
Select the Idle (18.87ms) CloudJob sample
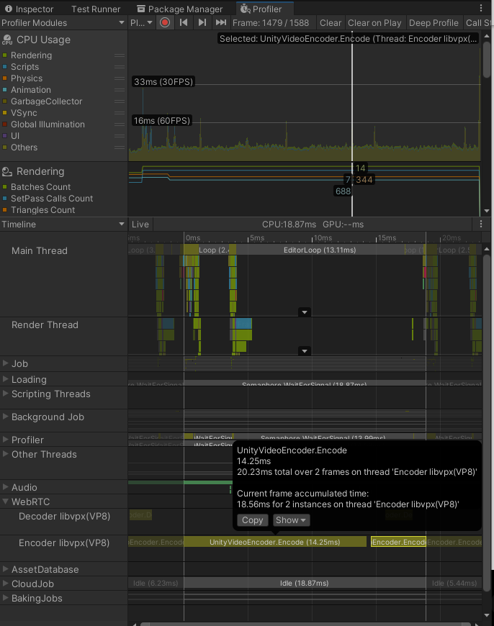coord(305,583)
